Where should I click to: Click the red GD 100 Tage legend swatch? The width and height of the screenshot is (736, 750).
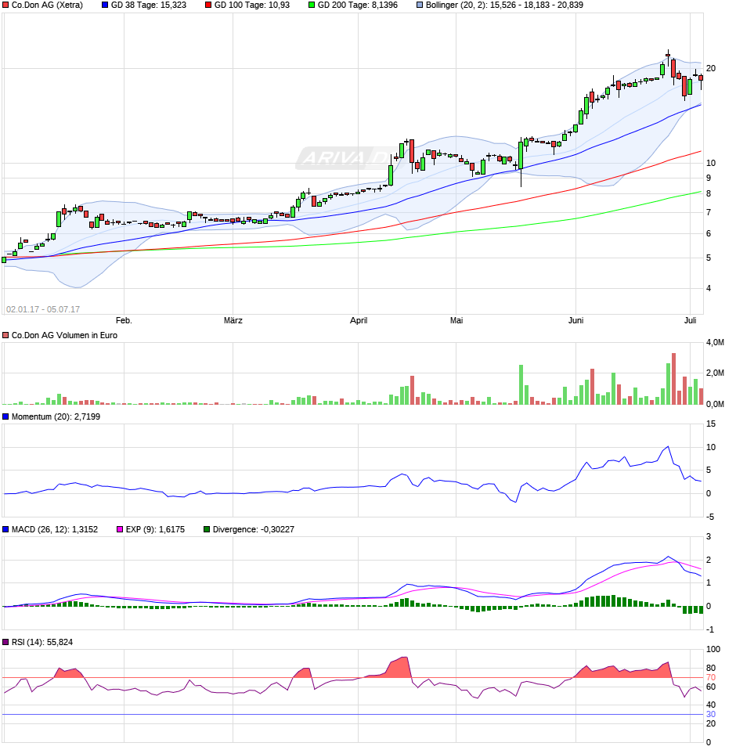(x=208, y=5)
